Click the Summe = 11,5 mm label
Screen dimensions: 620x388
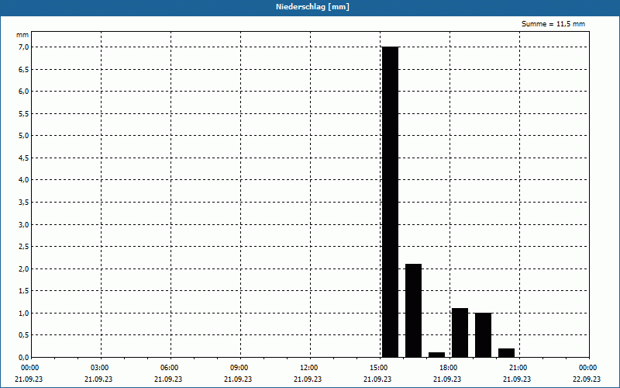[x=553, y=24]
